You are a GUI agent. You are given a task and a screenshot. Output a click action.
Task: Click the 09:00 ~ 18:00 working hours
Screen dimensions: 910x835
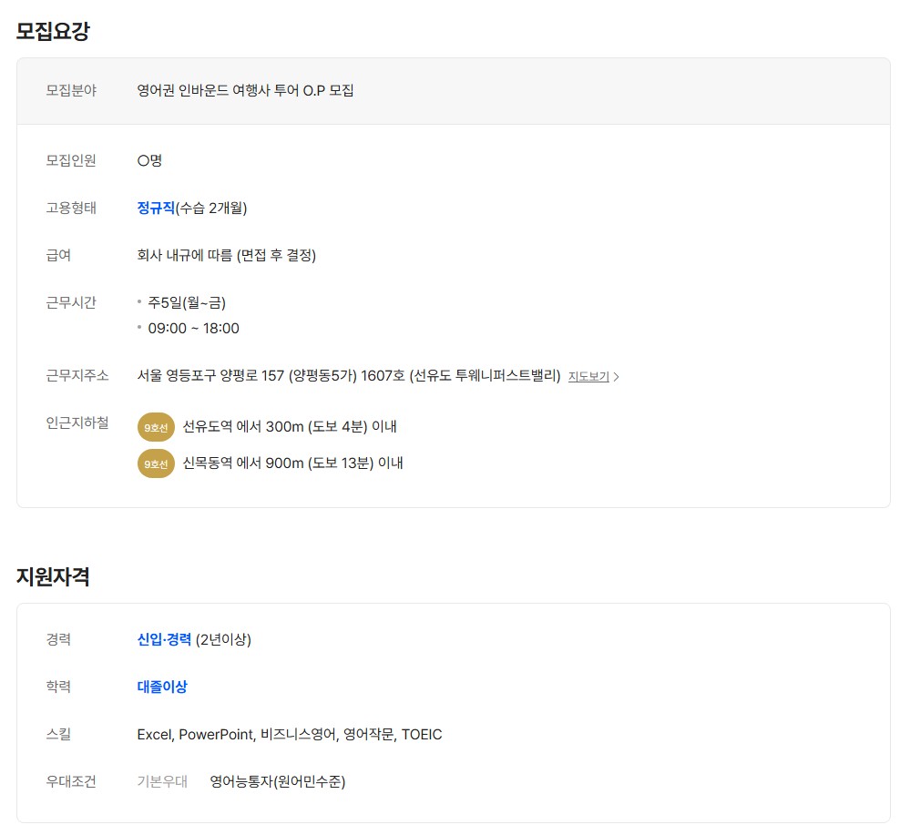click(x=193, y=328)
